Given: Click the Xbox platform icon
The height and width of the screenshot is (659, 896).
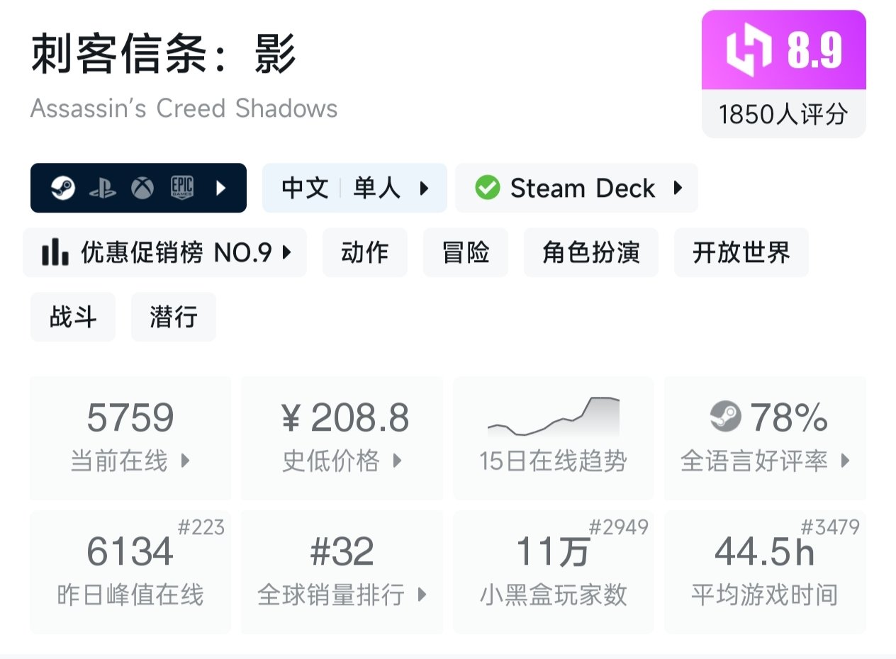Looking at the screenshot, I should [142, 188].
